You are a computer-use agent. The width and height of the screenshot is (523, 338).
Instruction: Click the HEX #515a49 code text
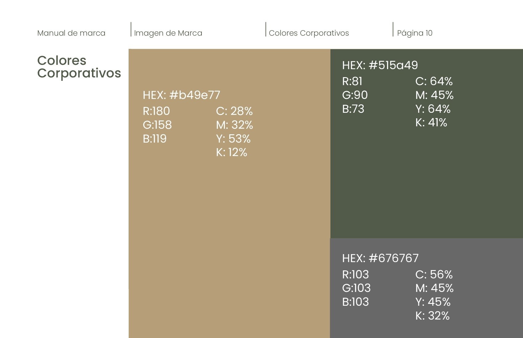[x=380, y=65]
